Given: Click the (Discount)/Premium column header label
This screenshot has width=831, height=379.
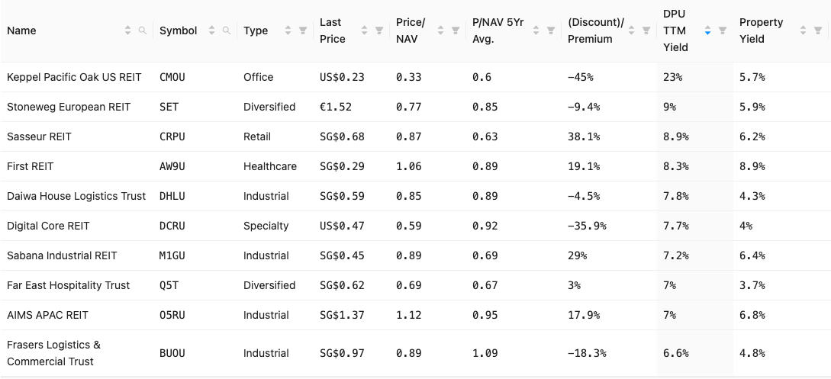Looking at the screenshot, I should (x=596, y=31).
